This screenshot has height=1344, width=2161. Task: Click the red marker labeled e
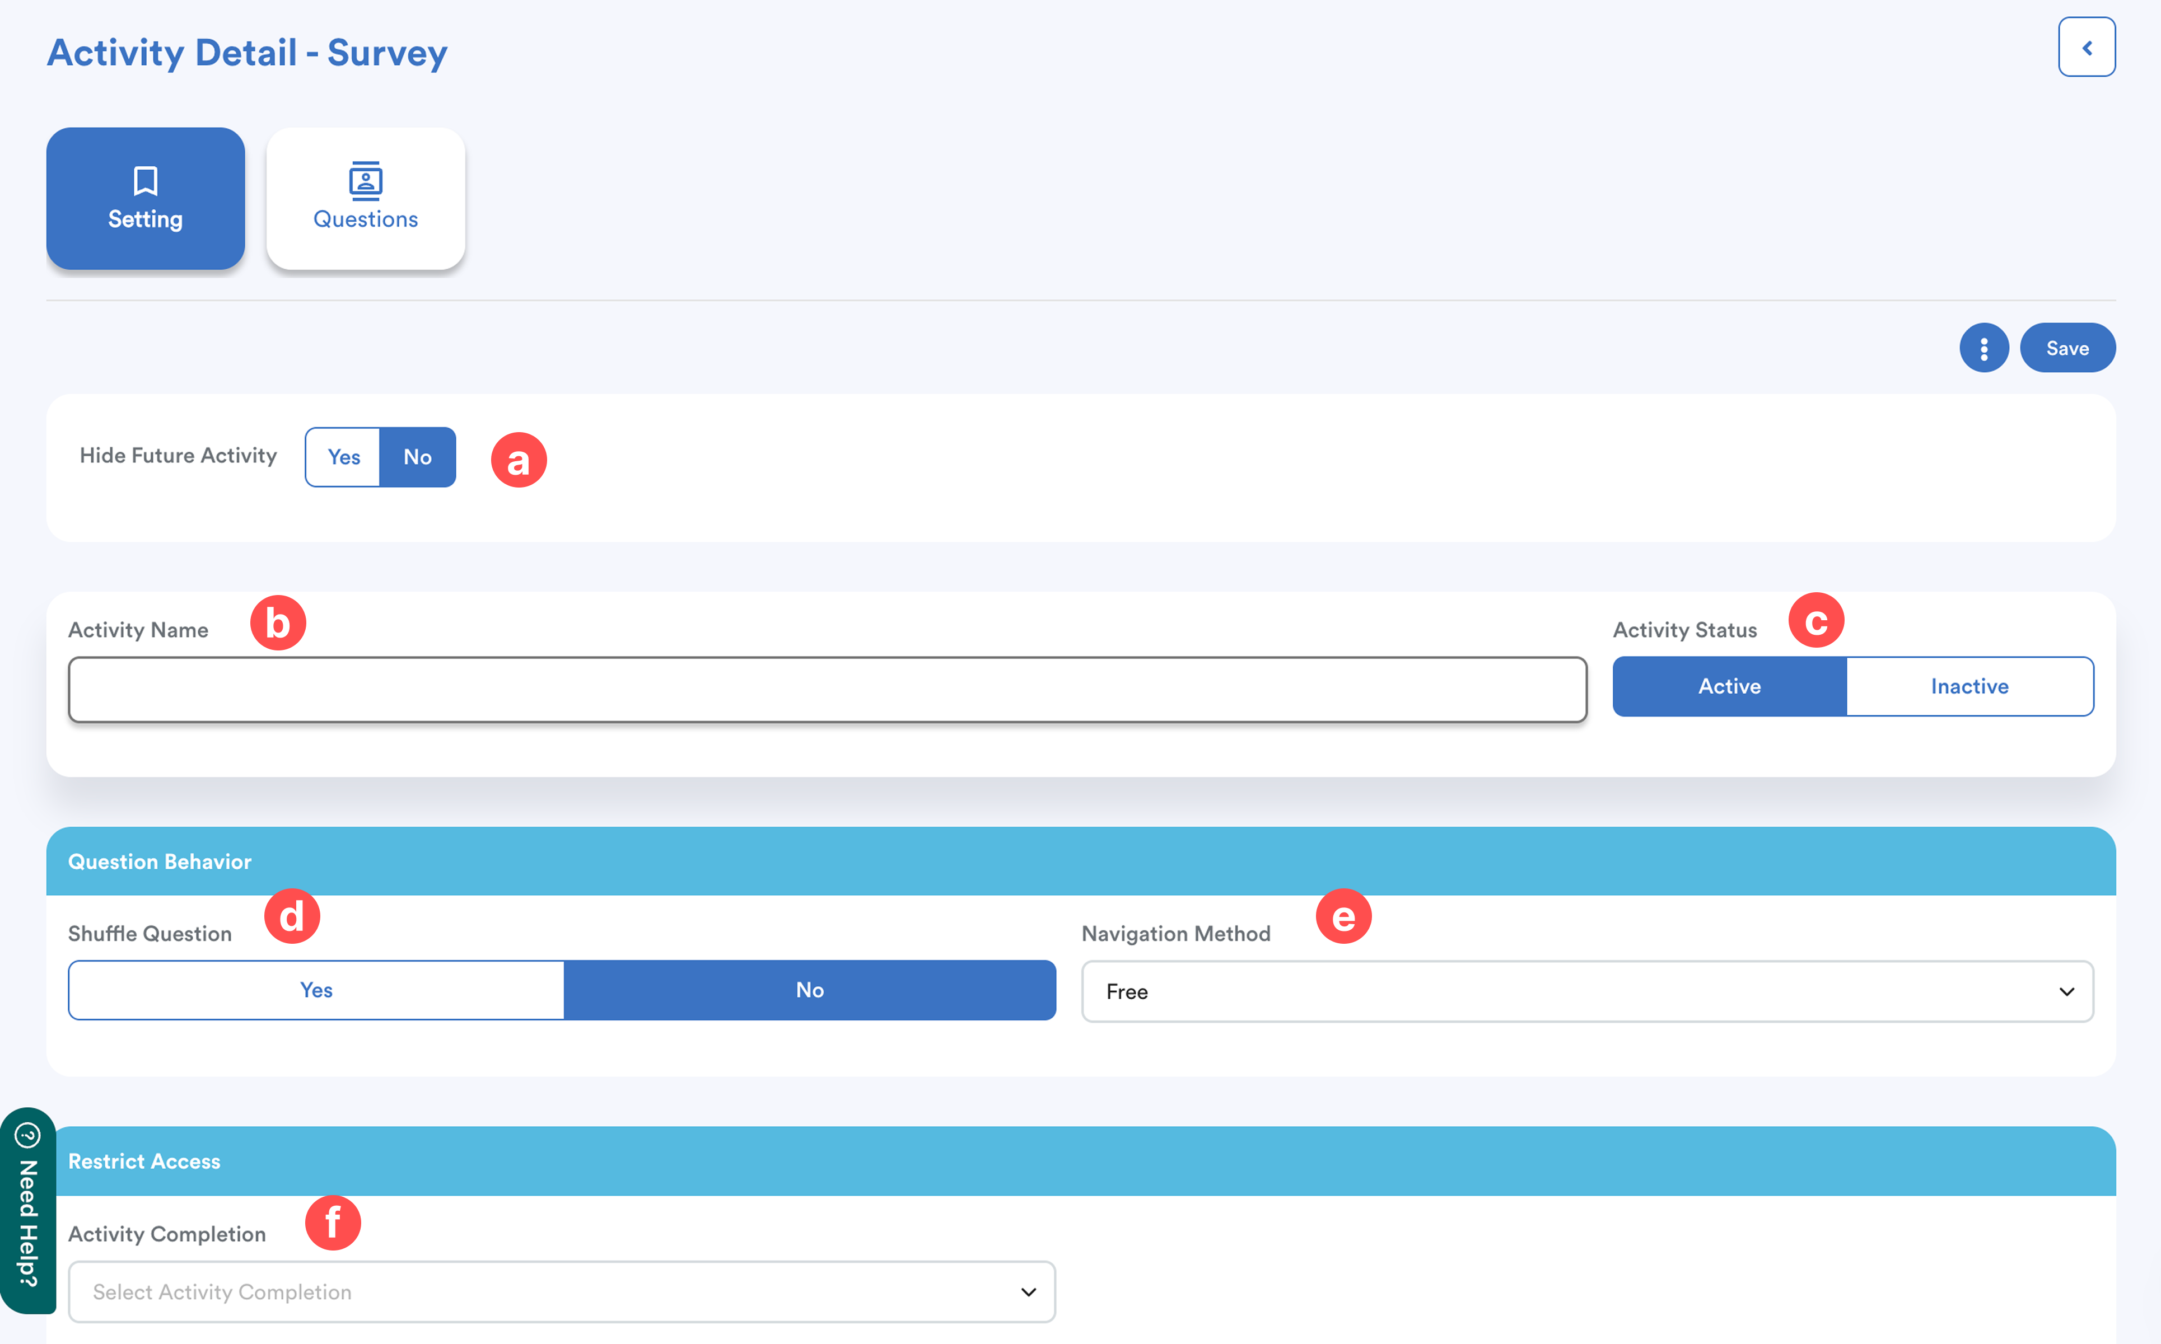(1343, 916)
